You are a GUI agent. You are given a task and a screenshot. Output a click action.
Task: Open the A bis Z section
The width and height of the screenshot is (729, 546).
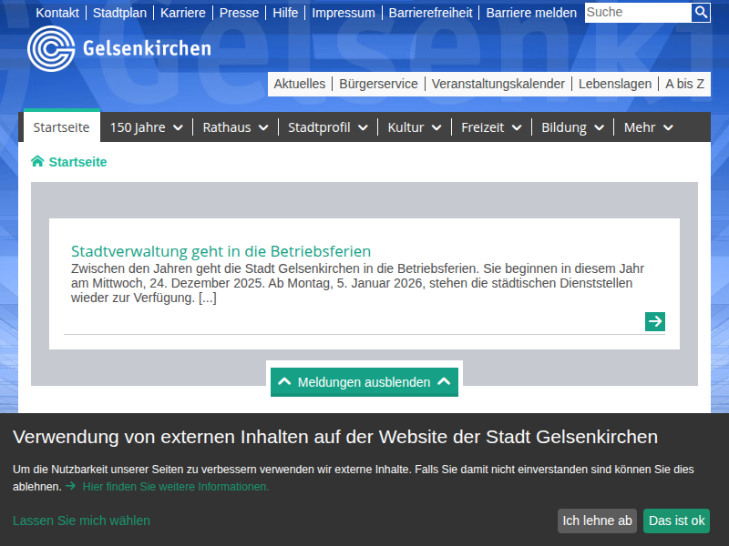[683, 83]
